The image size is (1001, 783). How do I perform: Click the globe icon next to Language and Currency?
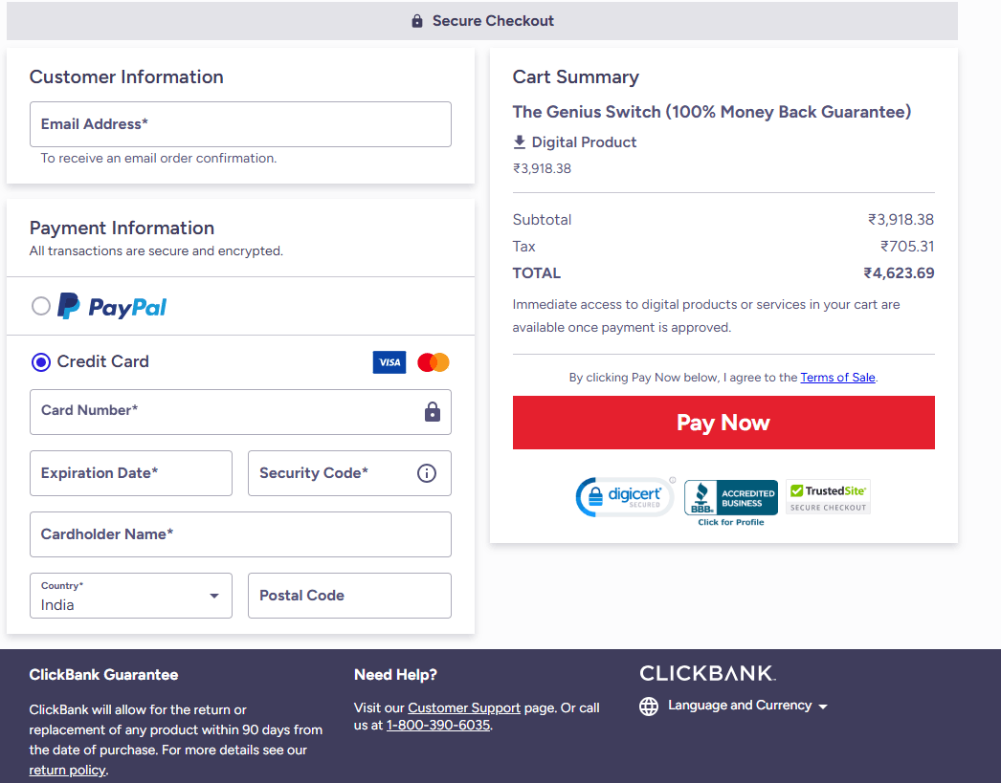[x=649, y=706]
